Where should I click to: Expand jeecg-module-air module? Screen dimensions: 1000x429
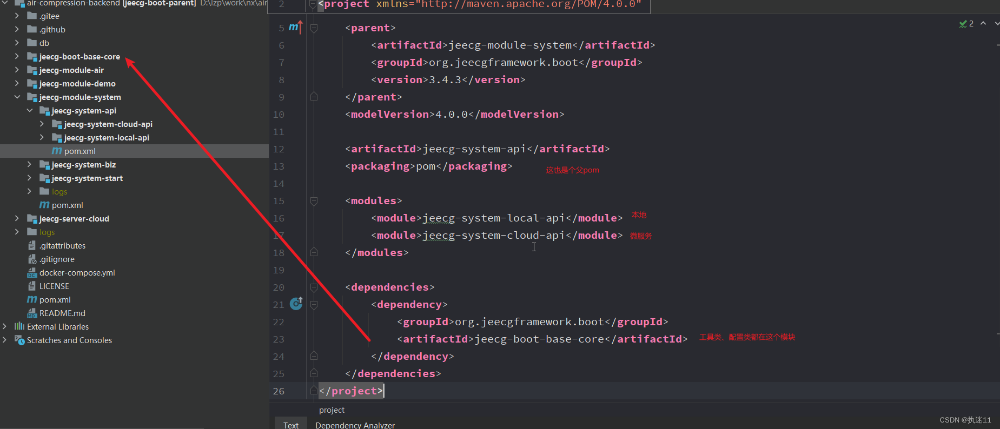[x=17, y=70]
